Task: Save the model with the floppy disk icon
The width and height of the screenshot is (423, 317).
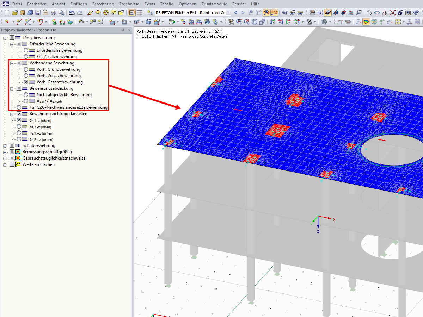Action: click(x=38, y=13)
